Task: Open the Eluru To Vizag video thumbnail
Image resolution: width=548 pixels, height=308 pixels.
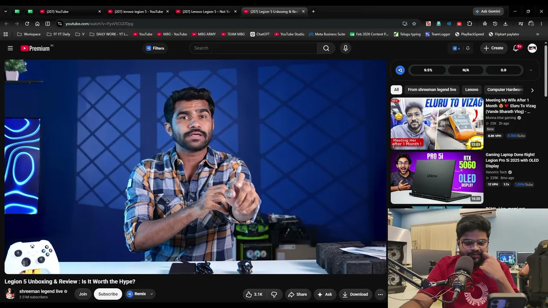Action: pyautogui.click(x=437, y=123)
